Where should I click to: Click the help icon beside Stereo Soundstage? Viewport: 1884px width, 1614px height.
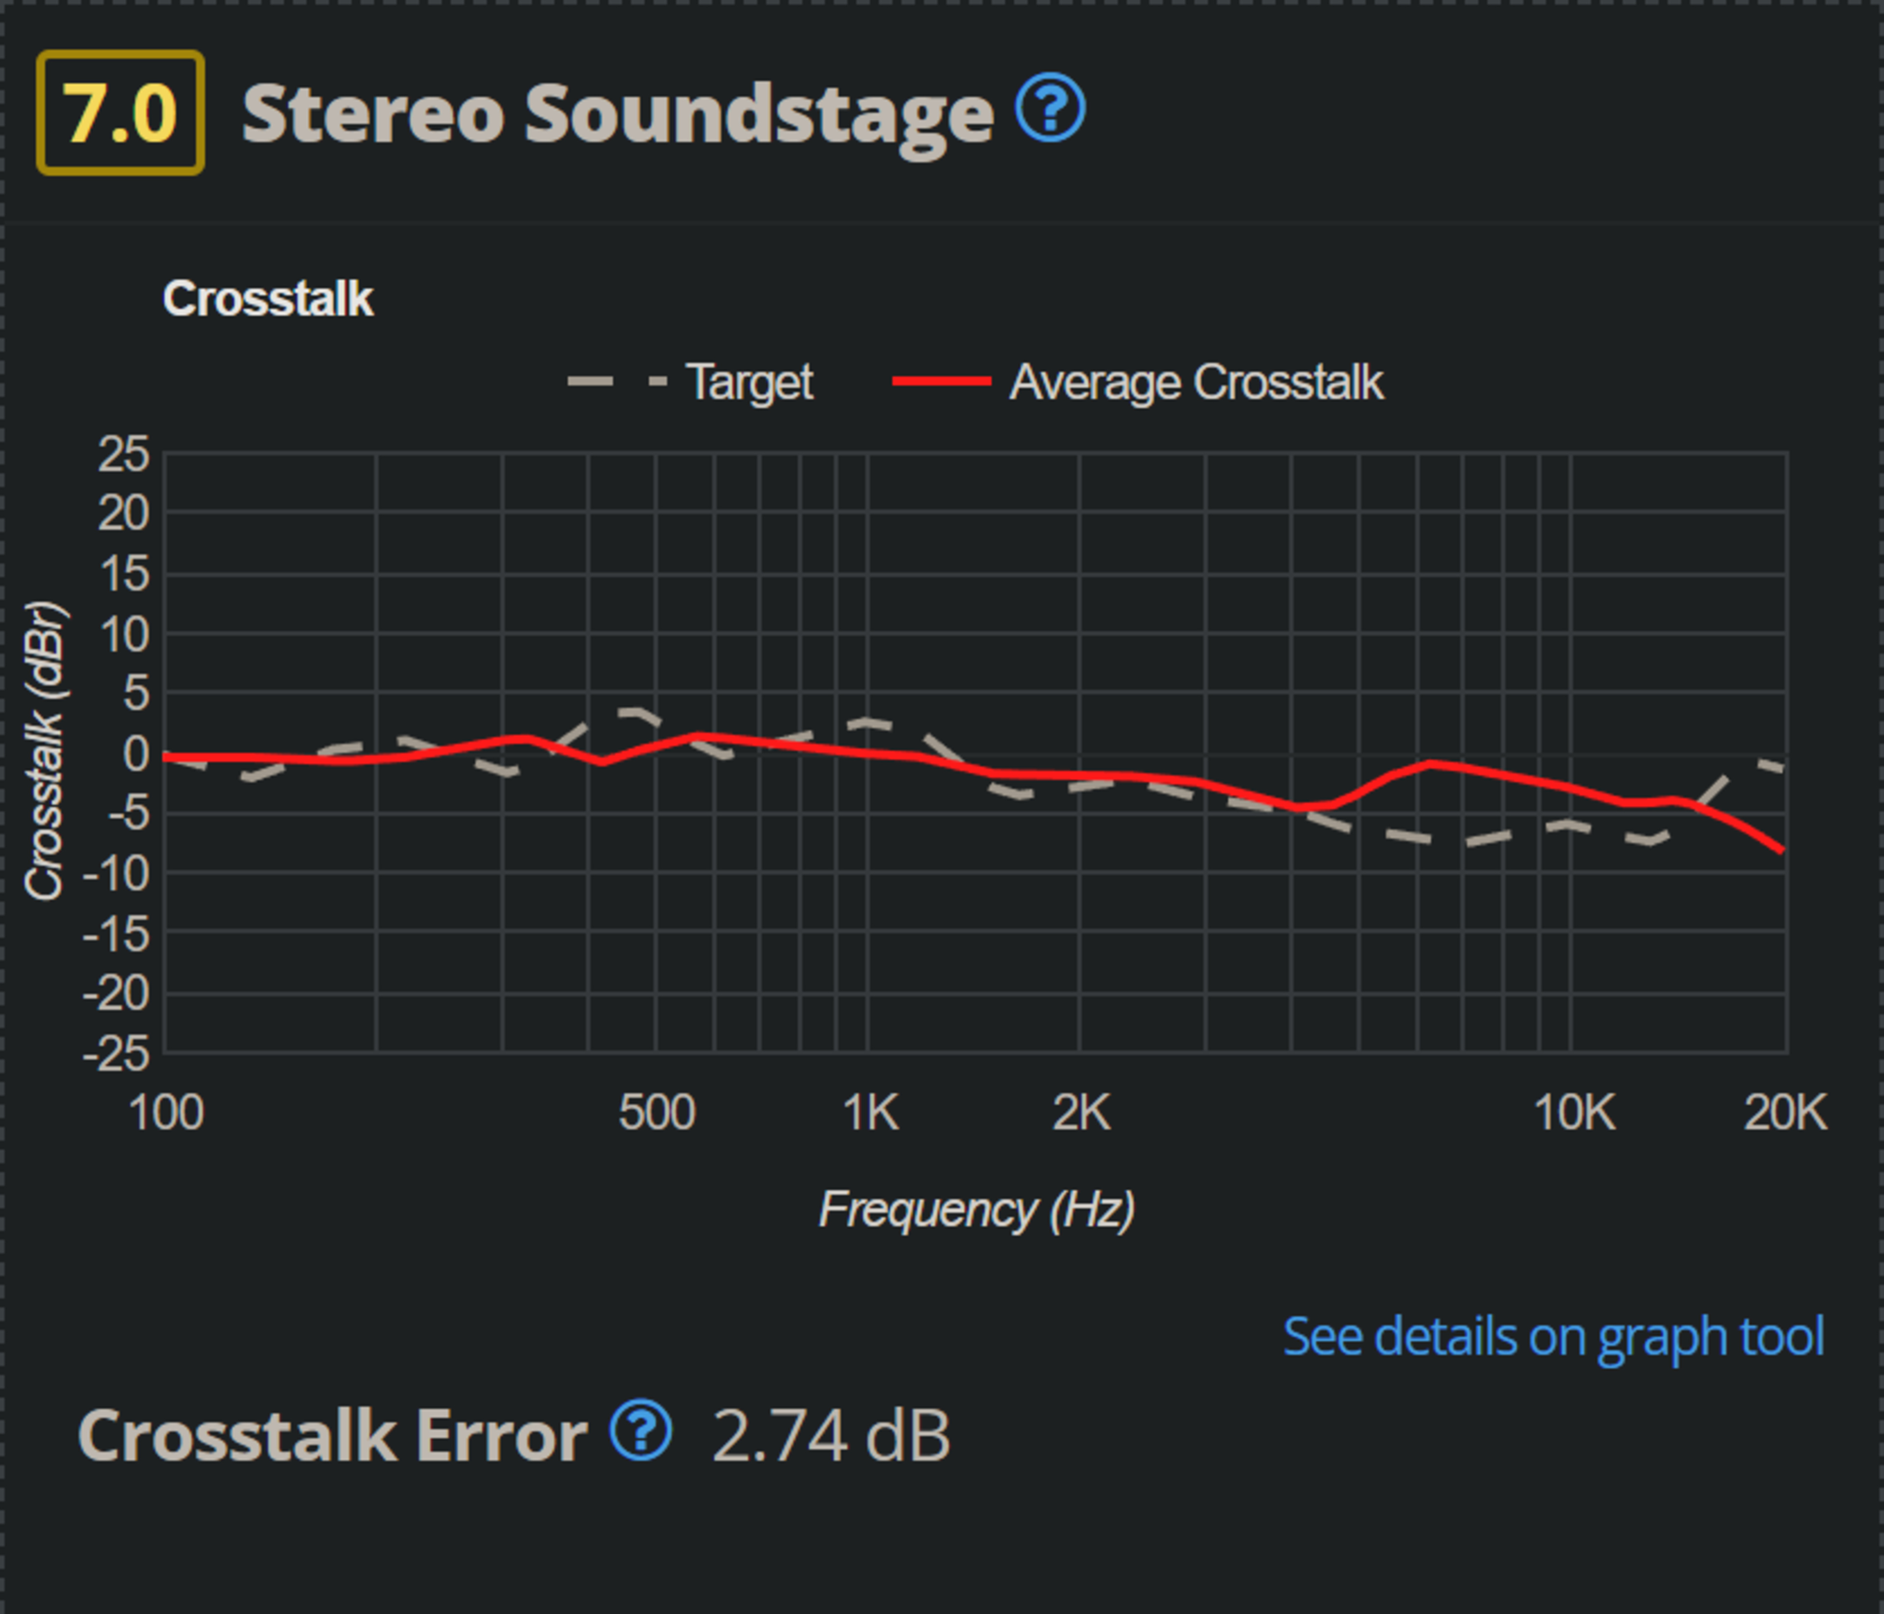(x=1050, y=108)
